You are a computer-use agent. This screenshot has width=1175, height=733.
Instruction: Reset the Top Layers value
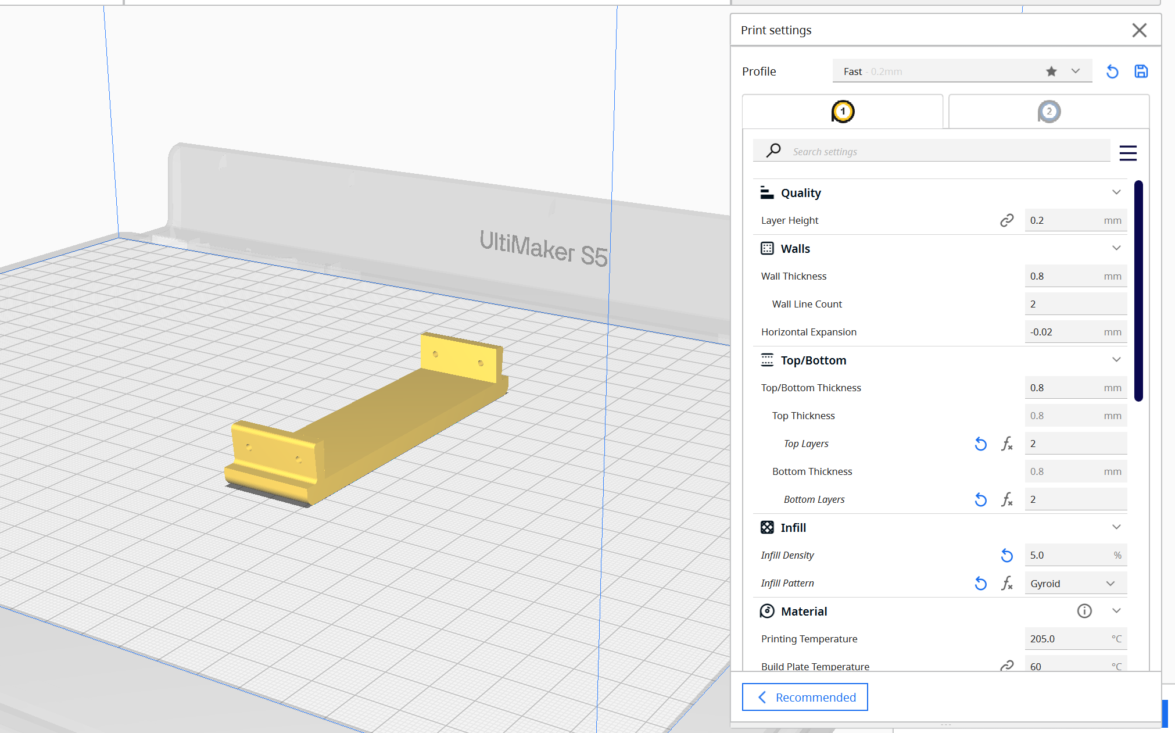click(x=980, y=444)
